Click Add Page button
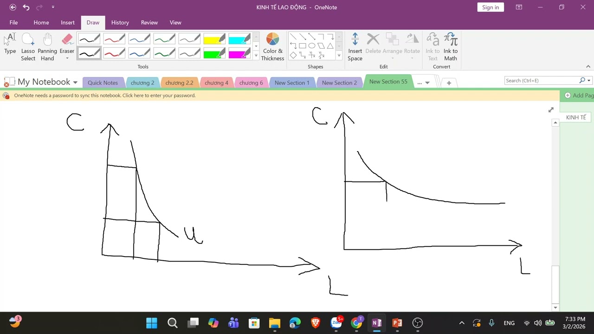 pos(579,95)
